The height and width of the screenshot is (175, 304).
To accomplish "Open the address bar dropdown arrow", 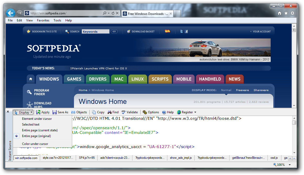I will tap(109, 13).
